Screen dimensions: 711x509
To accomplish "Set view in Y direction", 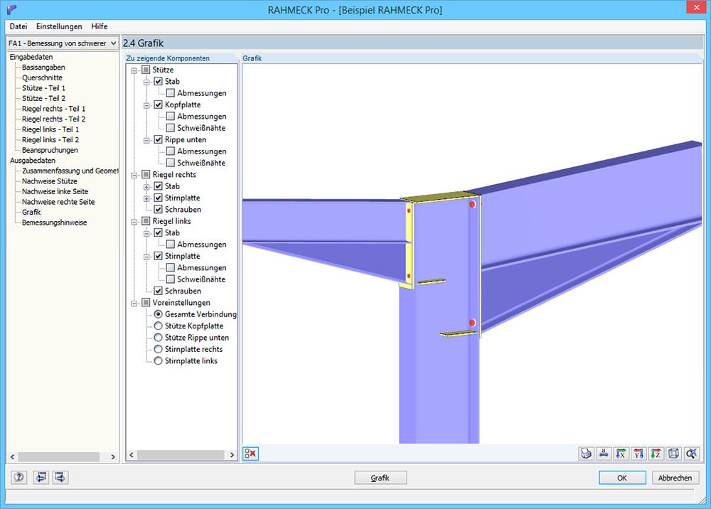I will (x=638, y=454).
